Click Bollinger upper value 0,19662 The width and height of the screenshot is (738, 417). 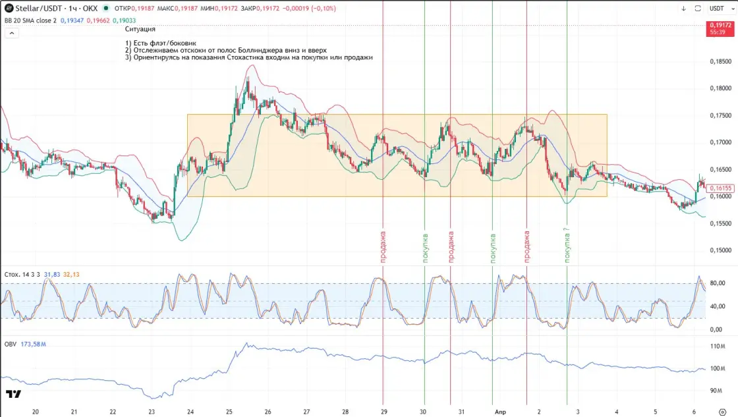98,20
